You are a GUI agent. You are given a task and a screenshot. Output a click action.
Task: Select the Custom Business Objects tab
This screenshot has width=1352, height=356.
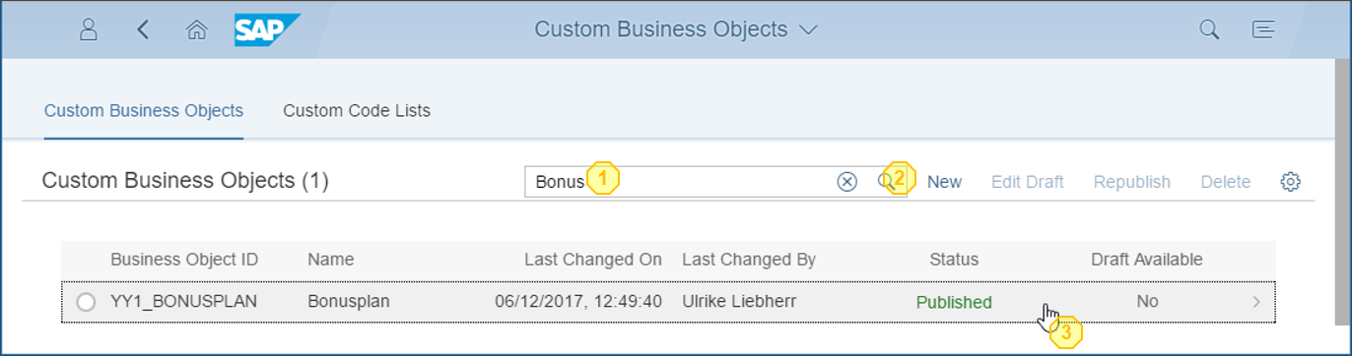pos(144,110)
